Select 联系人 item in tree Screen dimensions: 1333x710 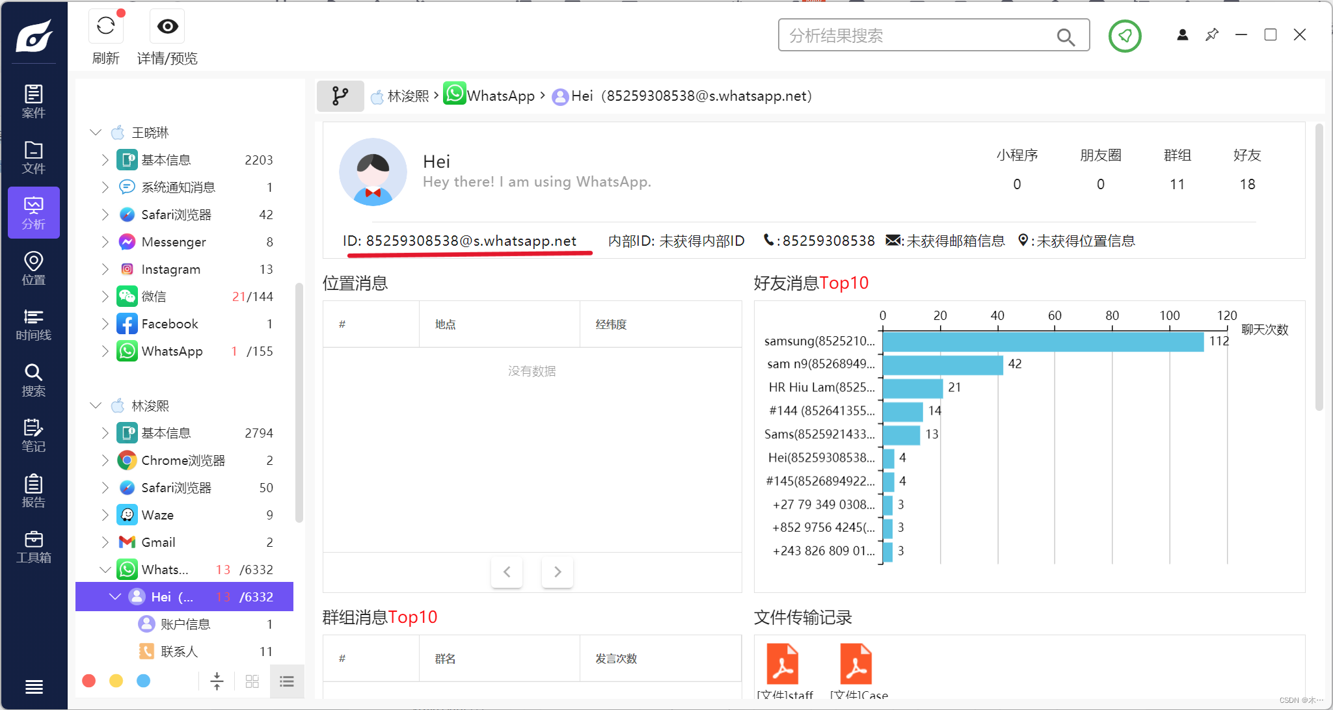click(x=180, y=651)
